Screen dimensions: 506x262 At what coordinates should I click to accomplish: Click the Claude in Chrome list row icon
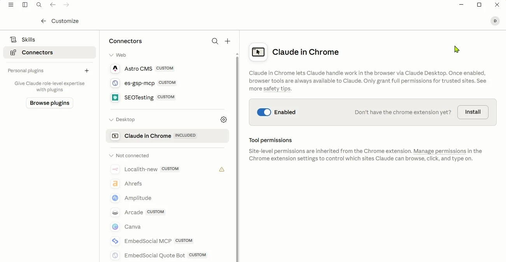point(115,136)
